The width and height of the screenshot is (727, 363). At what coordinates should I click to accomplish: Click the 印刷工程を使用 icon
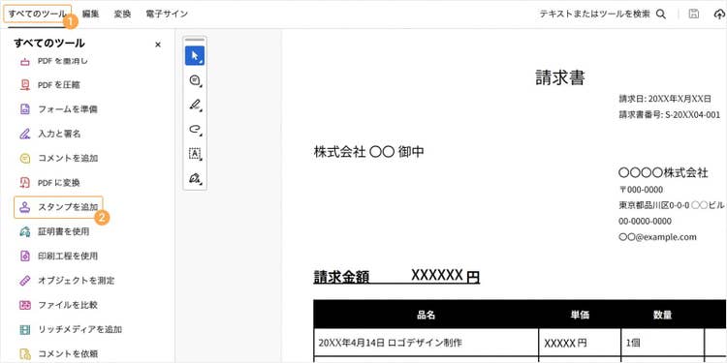(x=25, y=256)
